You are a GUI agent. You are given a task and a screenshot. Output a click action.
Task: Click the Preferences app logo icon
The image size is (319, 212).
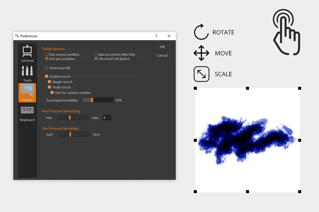(17, 36)
